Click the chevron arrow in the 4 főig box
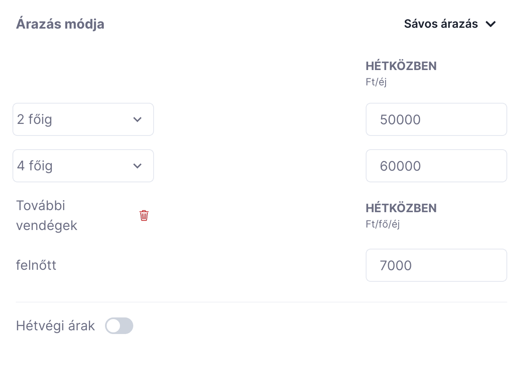 coord(137,166)
